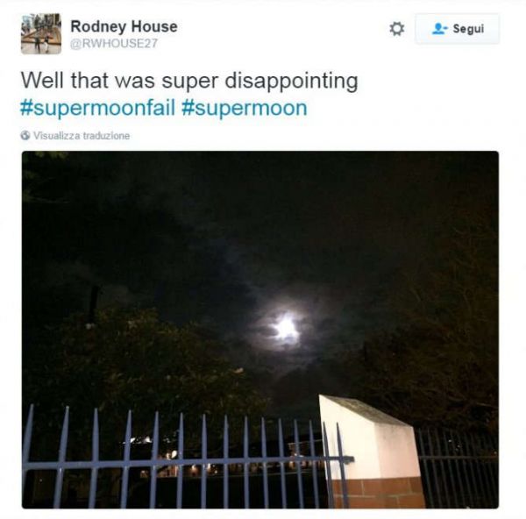Click the dark fence right of the white pillar
The width and height of the screenshot is (526, 519).
pos(458,468)
